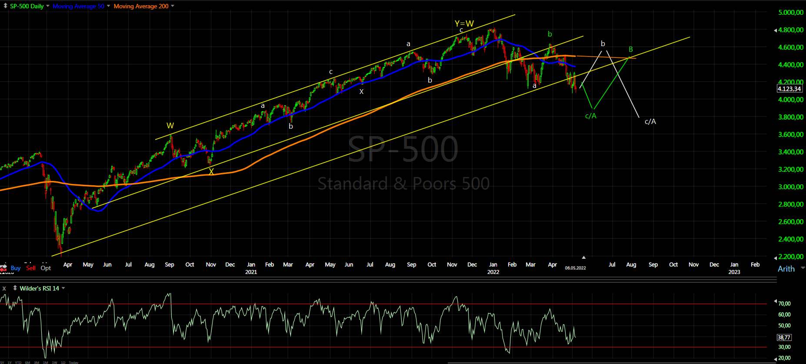Click the red Sell button
806x364 pixels.
(x=31, y=268)
